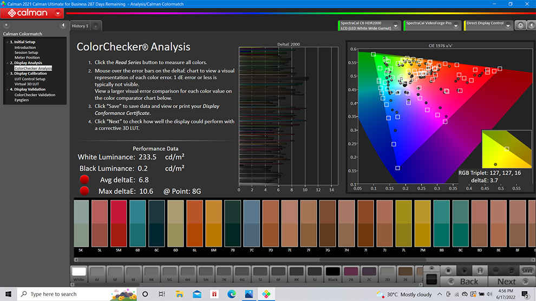This screenshot has height=301, width=536.
Task: Click the volume speaker tray icon
Action: click(489, 294)
